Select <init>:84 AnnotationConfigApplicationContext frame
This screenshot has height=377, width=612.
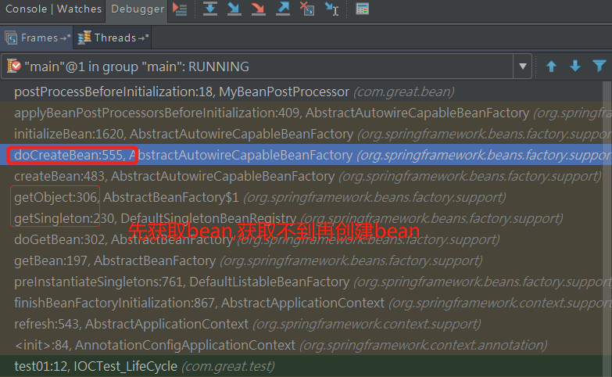pyautogui.click(x=301, y=345)
